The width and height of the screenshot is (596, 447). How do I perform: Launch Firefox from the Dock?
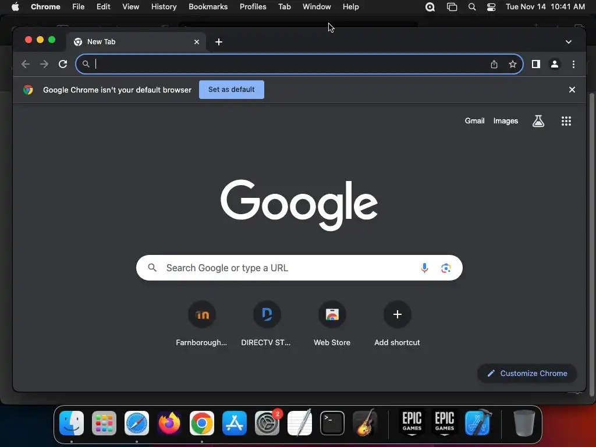169,423
